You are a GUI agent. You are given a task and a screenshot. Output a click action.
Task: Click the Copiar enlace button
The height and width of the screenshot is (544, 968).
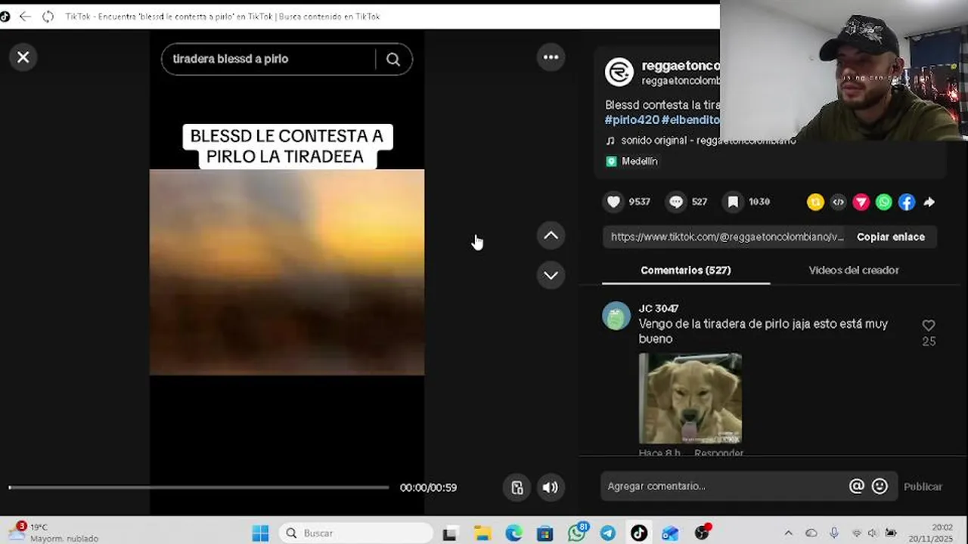click(890, 236)
